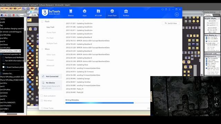Click the File List horizontal scrollbar
Viewport: 221px width, 124px height.
coord(12,114)
